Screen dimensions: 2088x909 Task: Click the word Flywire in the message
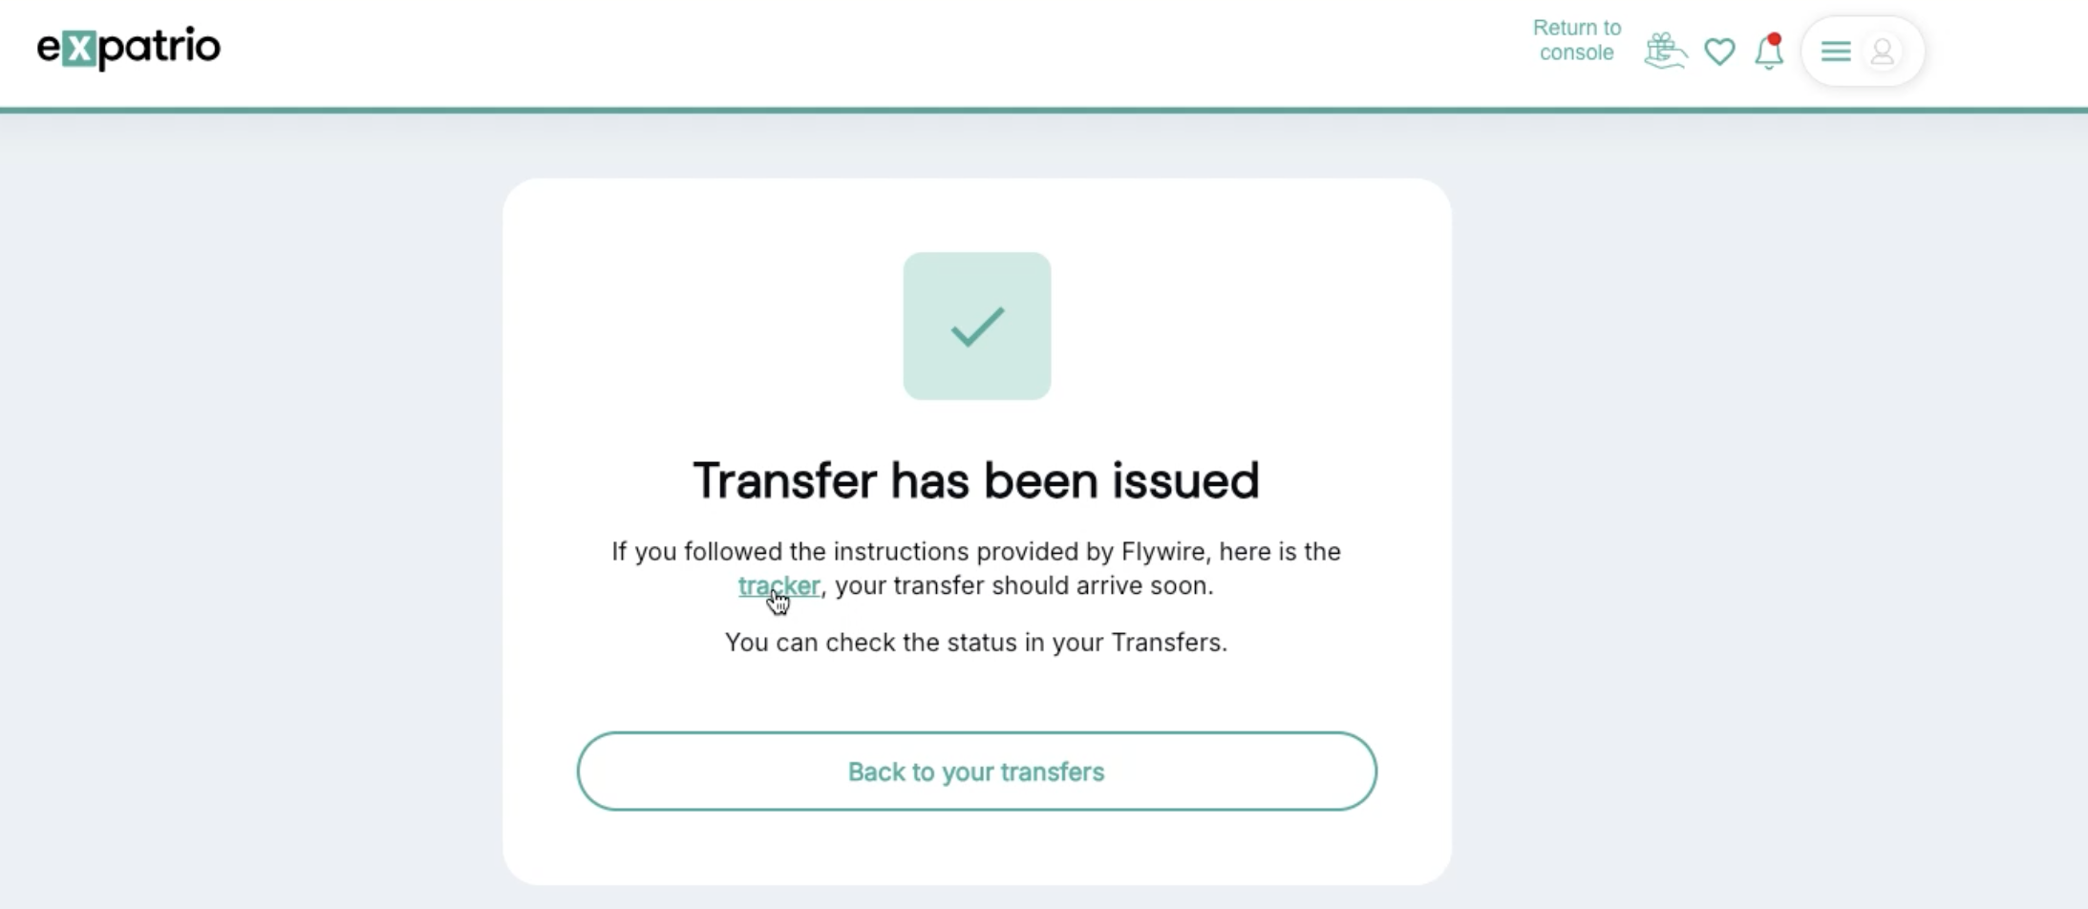click(x=1163, y=552)
